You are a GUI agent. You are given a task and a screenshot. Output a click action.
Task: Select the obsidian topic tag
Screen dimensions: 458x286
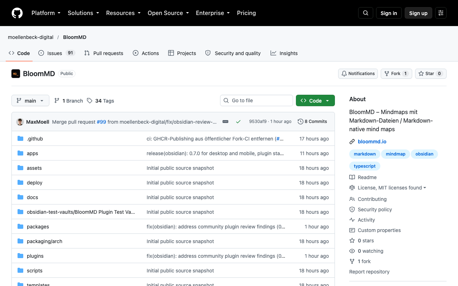pyautogui.click(x=424, y=154)
